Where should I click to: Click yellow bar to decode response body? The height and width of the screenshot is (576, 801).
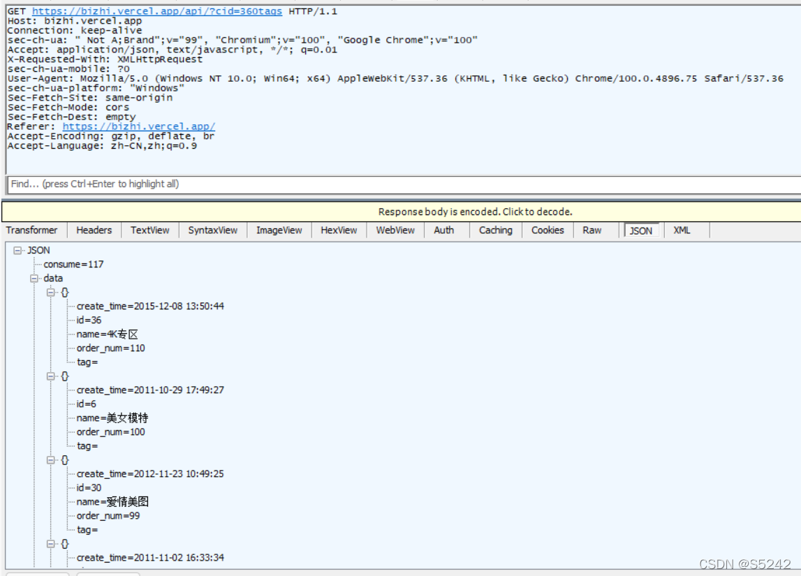(475, 212)
